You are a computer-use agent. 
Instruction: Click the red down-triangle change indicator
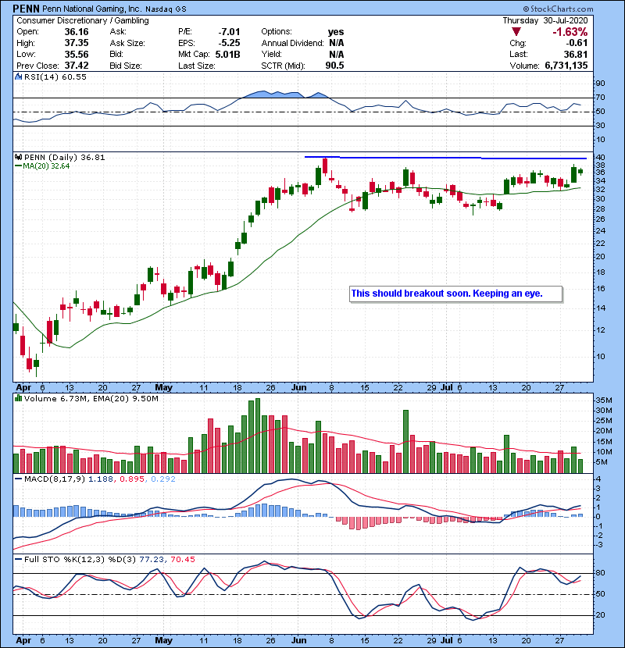(516, 32)
